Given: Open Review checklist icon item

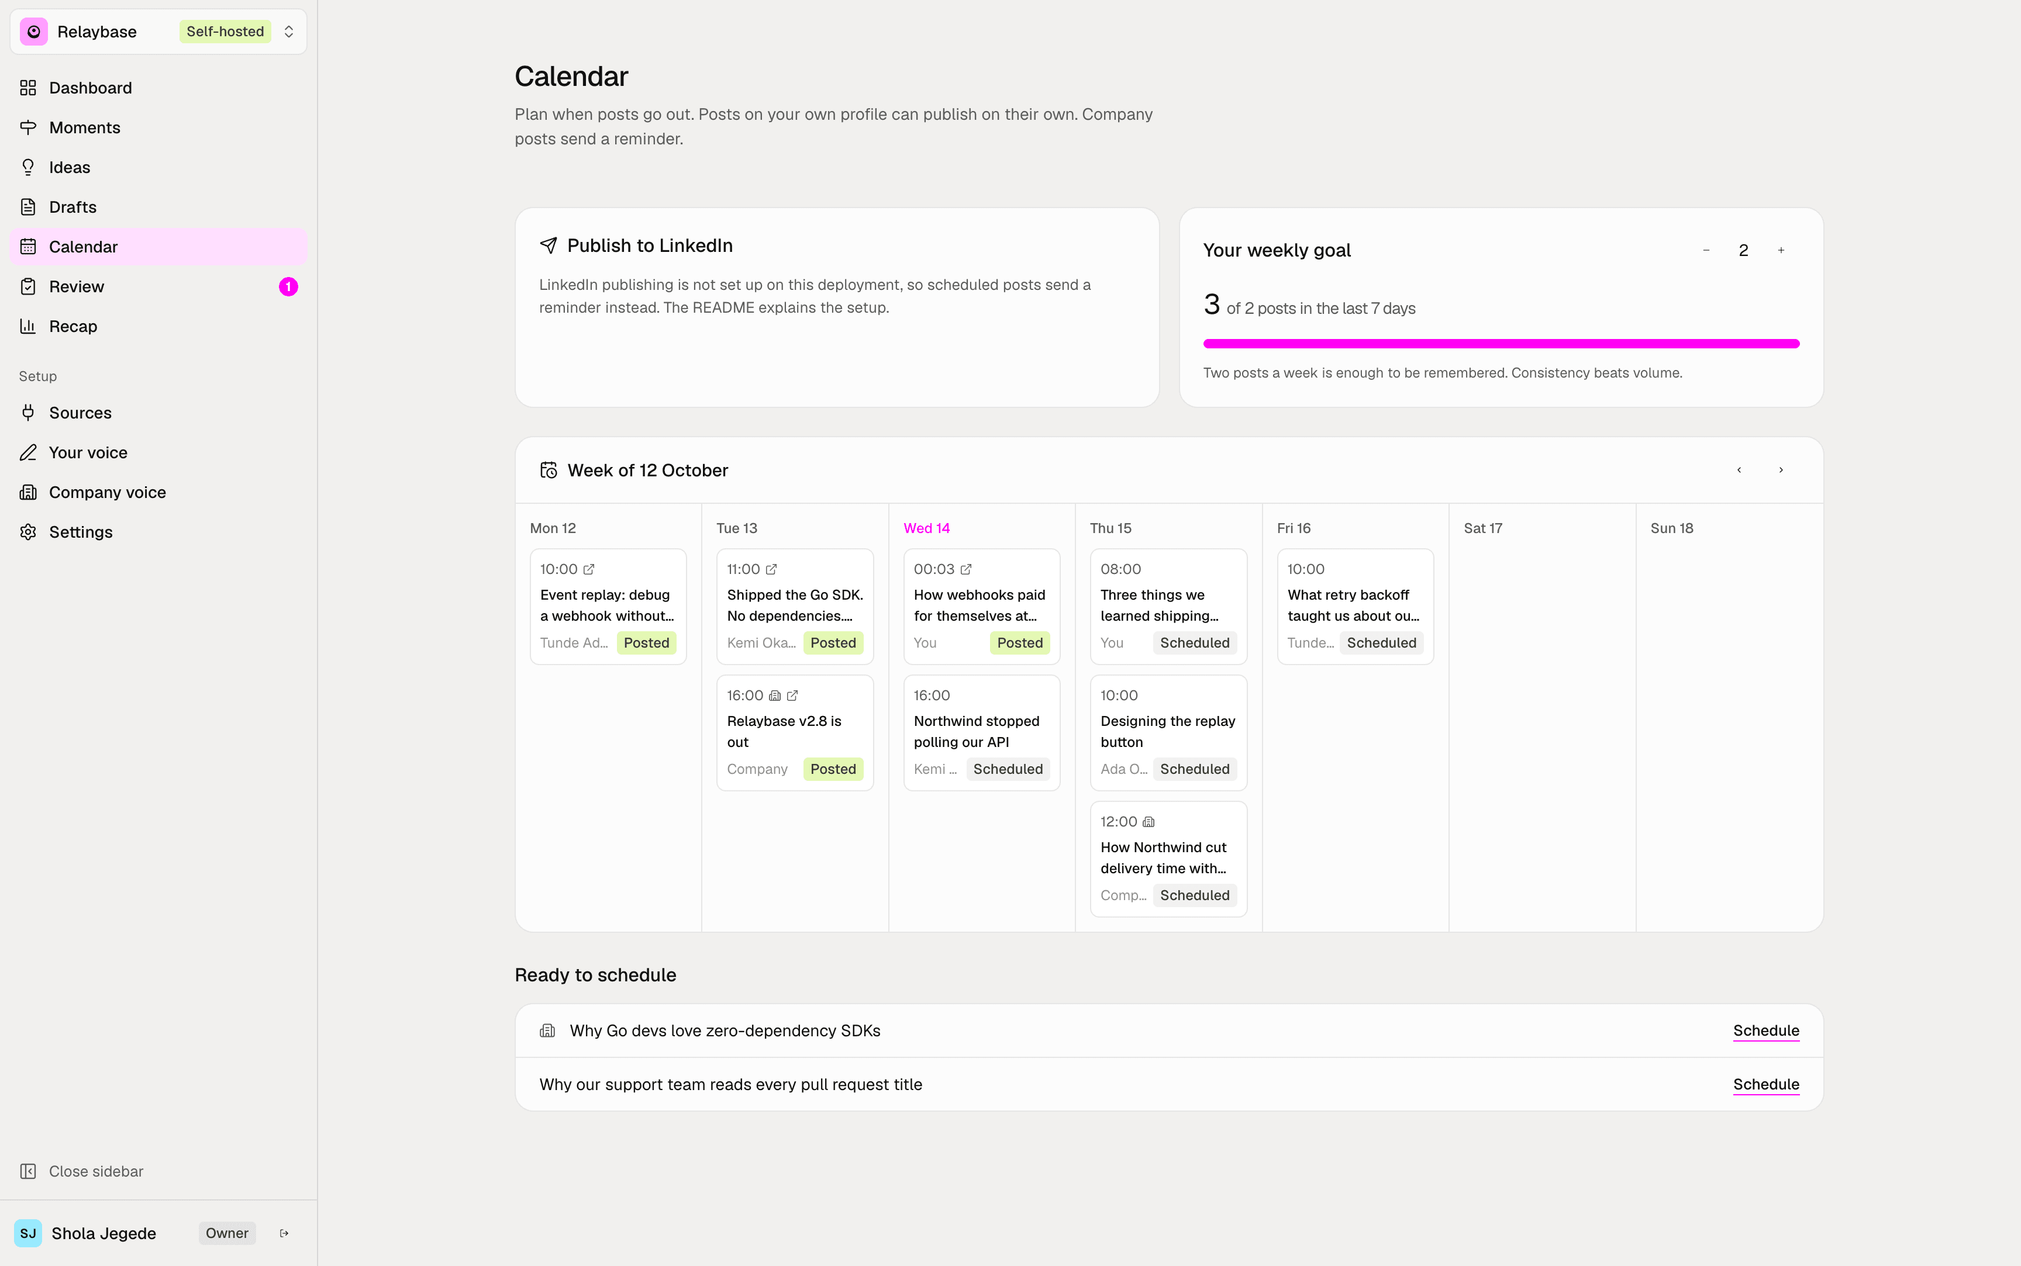Looking at the screenshot, I should pyautogui.click(x=29, y=286).
